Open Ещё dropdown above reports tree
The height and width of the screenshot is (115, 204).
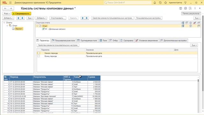(x=31, y=18)
